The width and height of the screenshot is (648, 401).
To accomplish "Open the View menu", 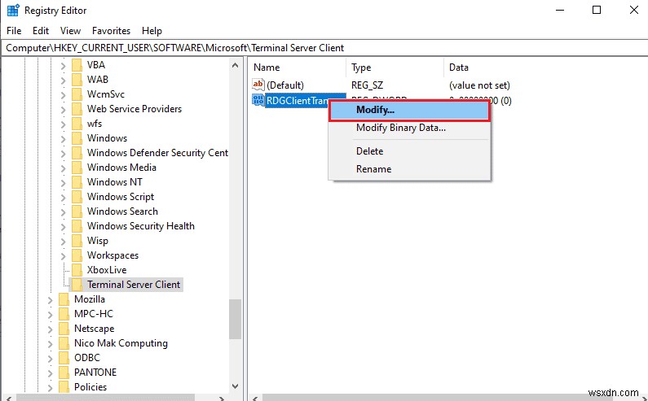I will click(70, 31).
